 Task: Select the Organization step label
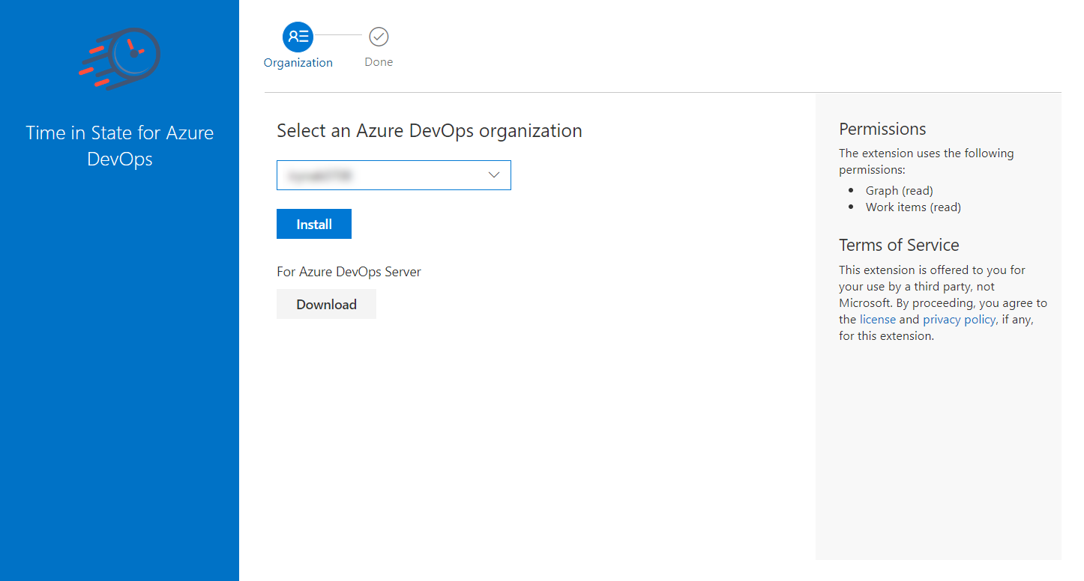[298, 63]
